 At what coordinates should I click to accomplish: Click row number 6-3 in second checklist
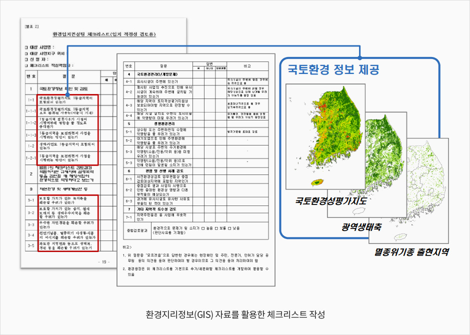click(129, 201)
